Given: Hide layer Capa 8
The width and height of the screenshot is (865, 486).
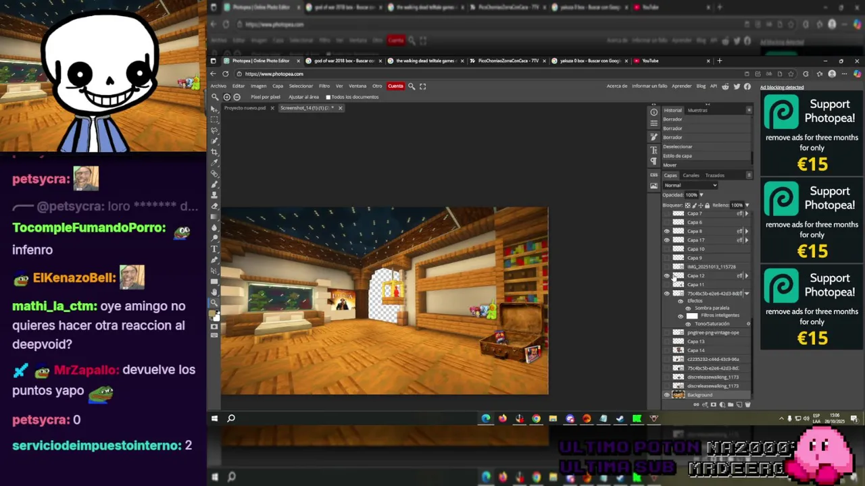Looking at the screenshot, I should pyautogui.click(x=667, y=232).
